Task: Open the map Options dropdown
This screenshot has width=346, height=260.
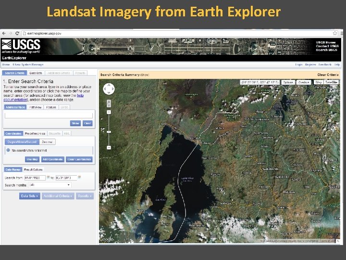Action: (x=288, y=82)
